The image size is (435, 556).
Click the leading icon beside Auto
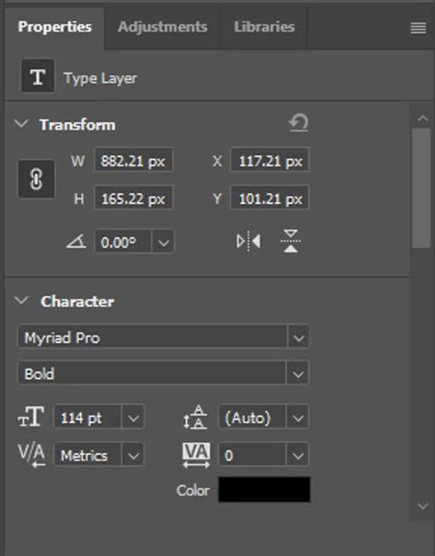195,417
